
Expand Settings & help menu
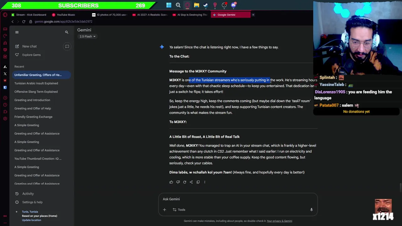(32, 202)
